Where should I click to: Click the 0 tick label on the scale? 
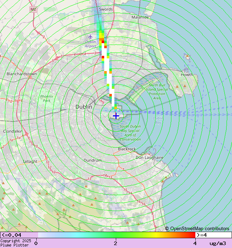36,243
